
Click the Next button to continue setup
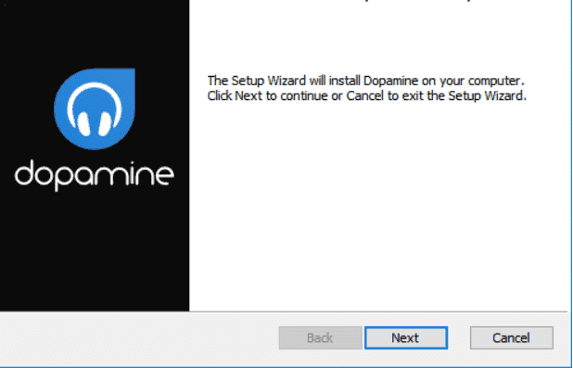point(406,337)
